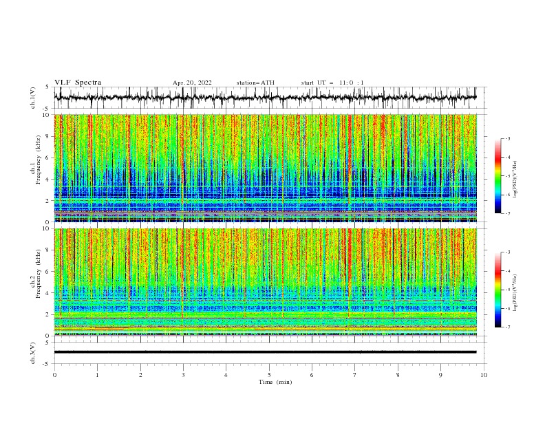Viewport: 545px width, 421px height.
Task: Click ch.1 frequency axis tick "2"
Action: click(x=49, y=201)
